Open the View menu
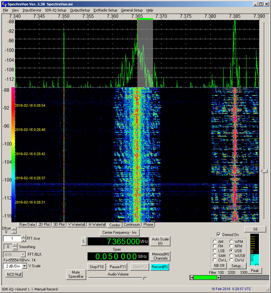Image resolution: width=271 pixels, height=293 pixels. (15, 10)
